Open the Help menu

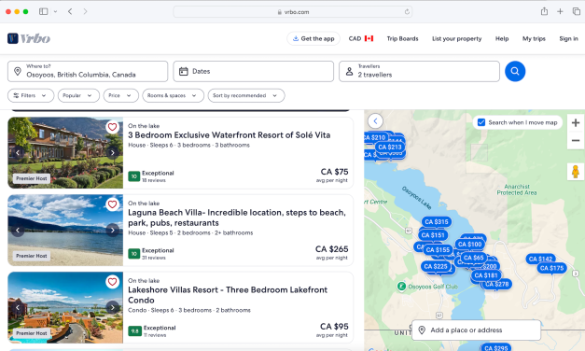pos(502,38)
